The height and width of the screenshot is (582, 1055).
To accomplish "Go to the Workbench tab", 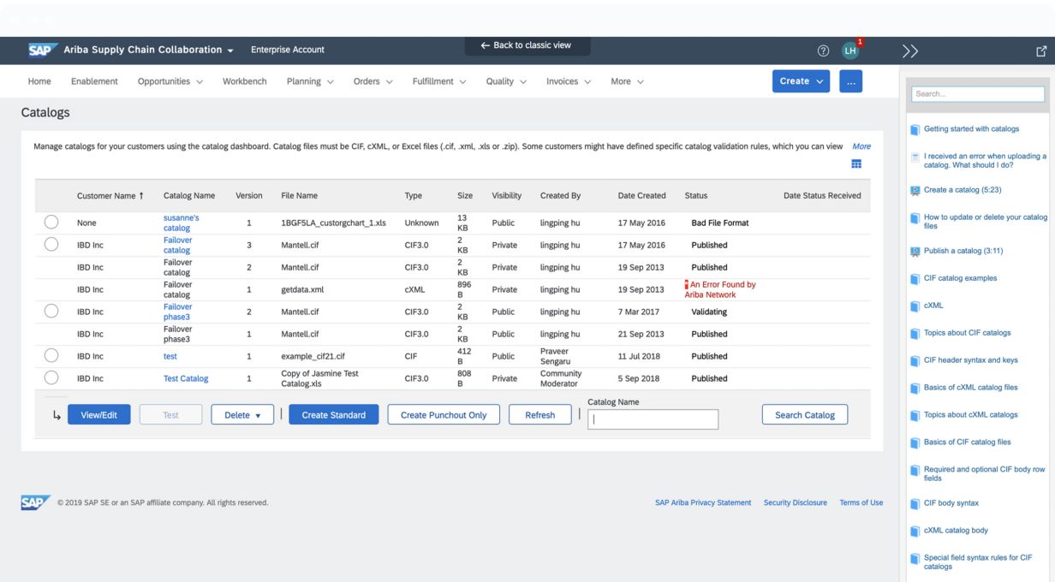I will click(x=244, y=81).
